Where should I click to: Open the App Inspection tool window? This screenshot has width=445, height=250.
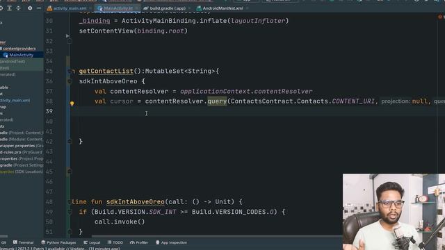click(x=172, y=242)
